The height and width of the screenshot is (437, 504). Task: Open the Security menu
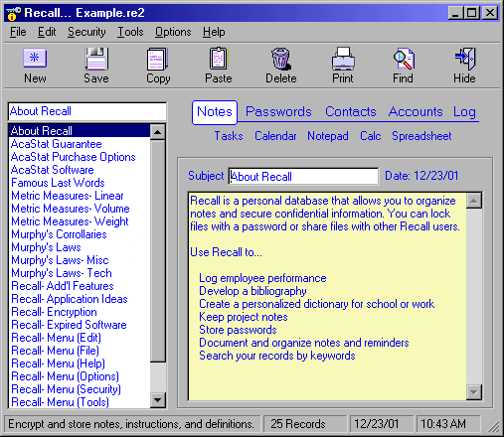click(x=86, y=32)
